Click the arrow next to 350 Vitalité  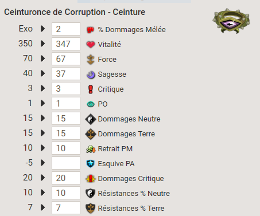(x=42, y=44)
